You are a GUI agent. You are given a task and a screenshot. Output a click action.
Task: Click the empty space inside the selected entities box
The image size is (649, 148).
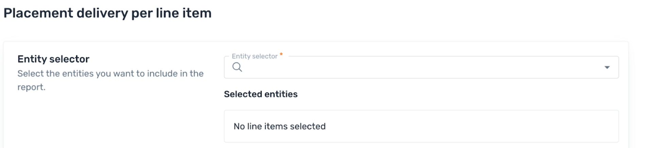472,126
